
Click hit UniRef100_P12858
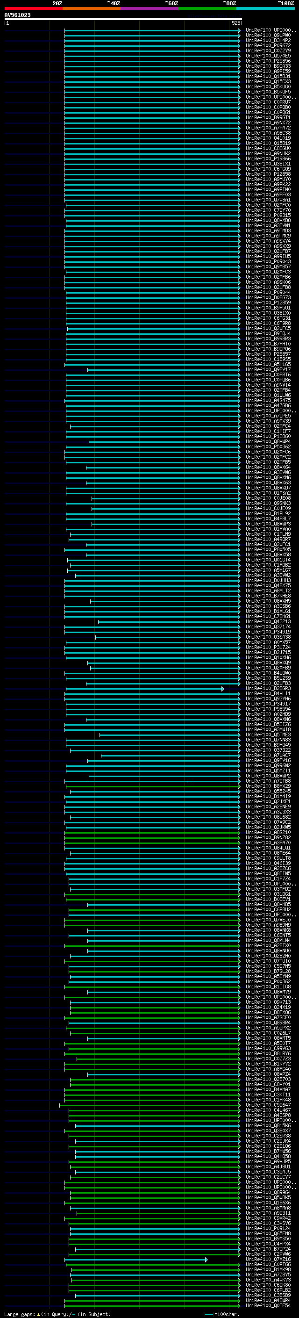tap(268, 174)
